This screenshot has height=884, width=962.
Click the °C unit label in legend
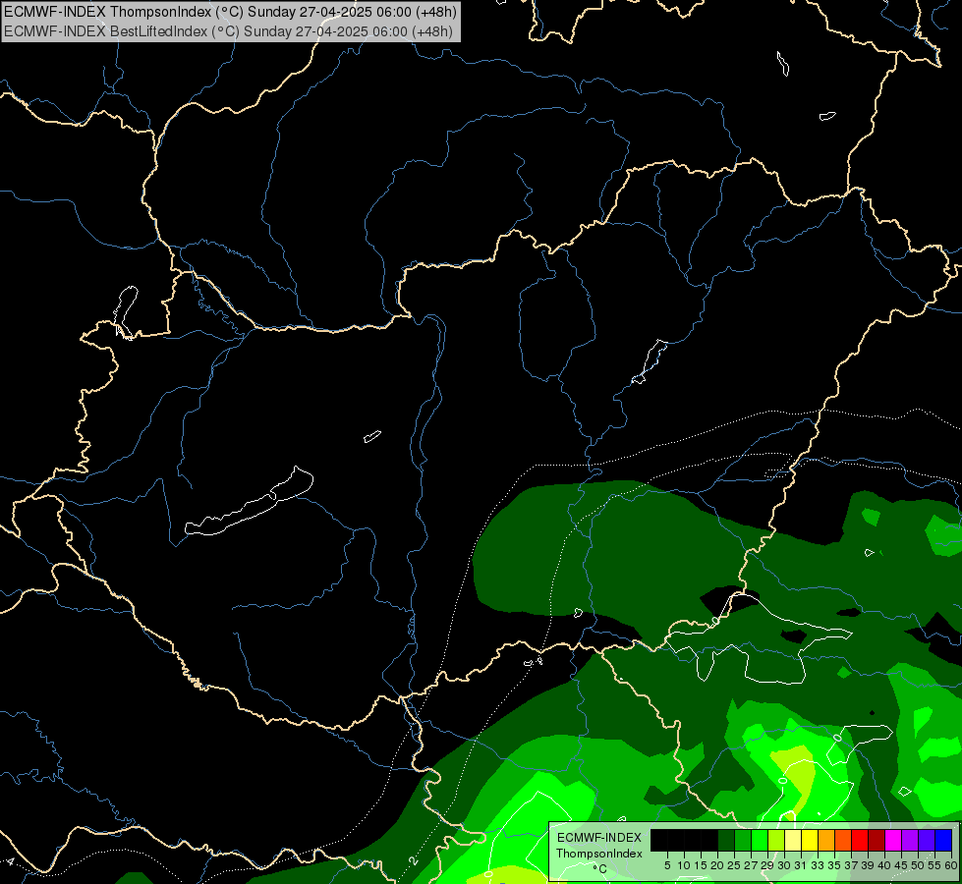[x=600, y=869]
